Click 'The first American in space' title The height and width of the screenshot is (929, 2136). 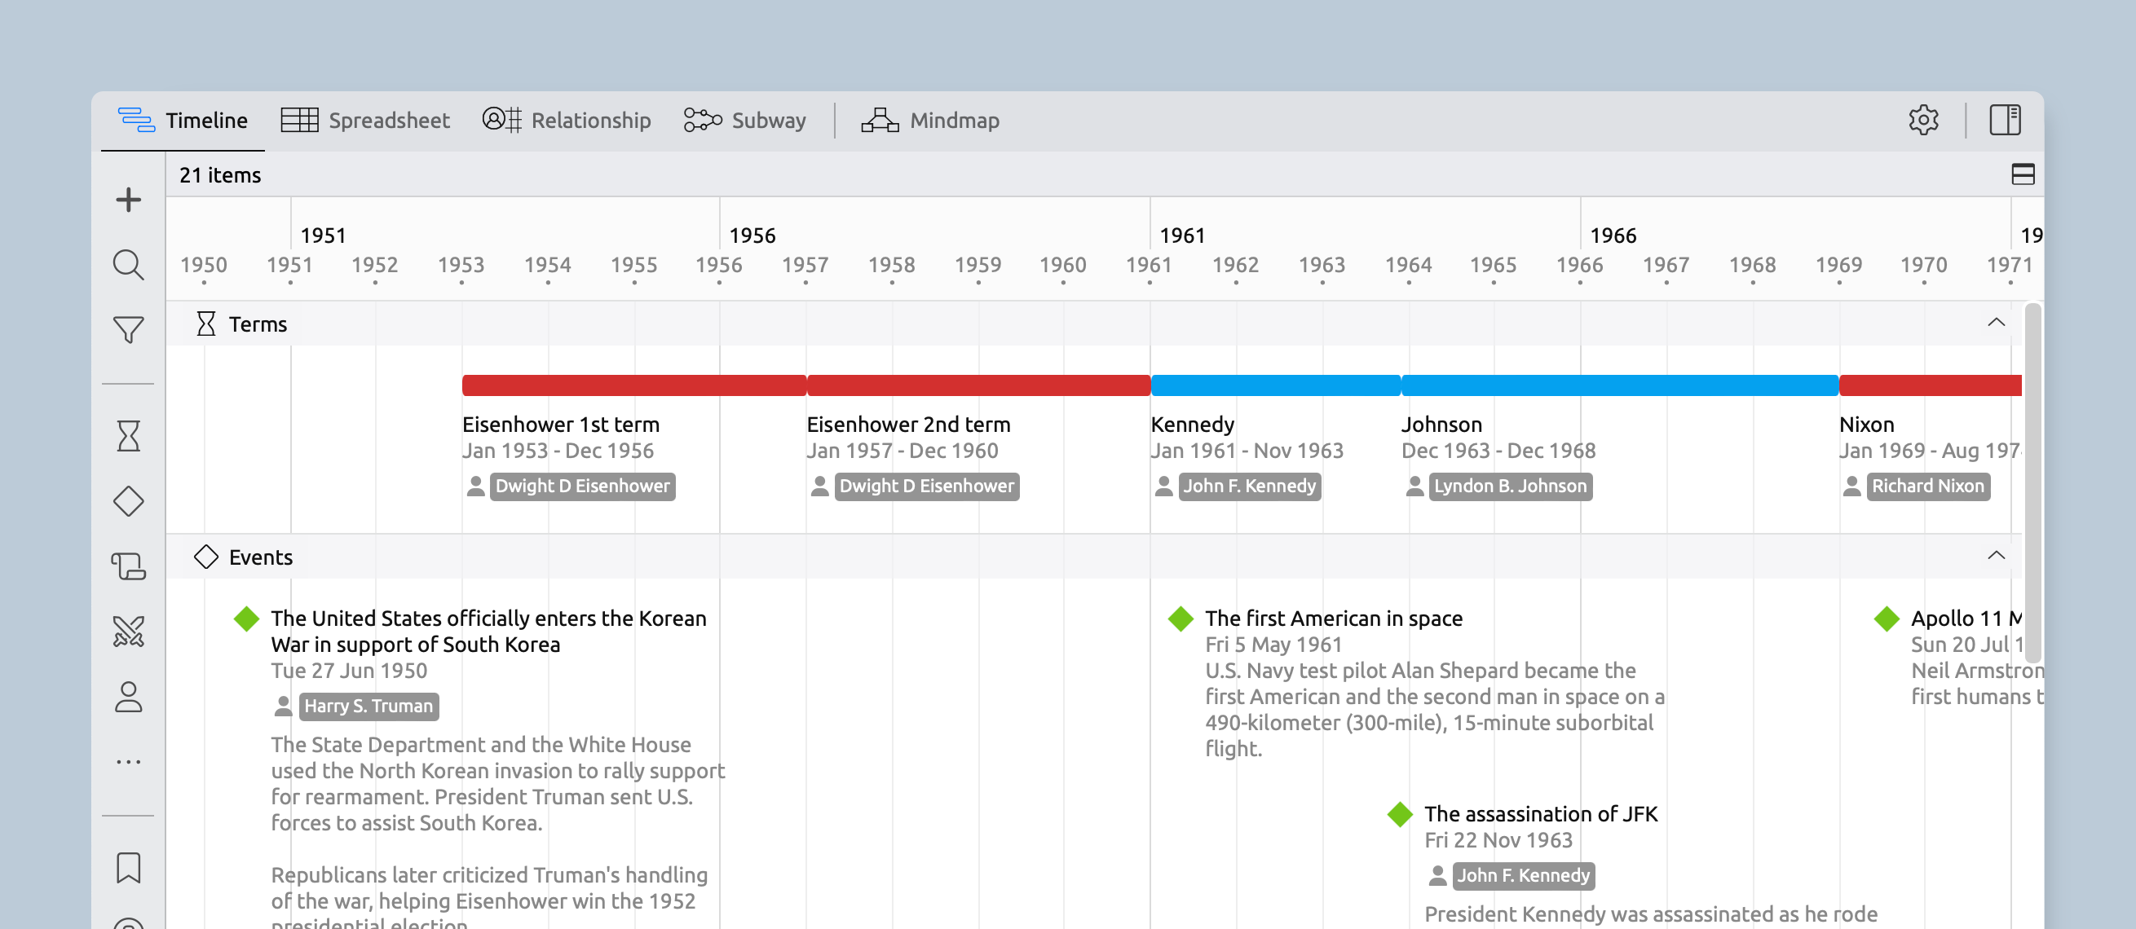tap(1334, 619)
